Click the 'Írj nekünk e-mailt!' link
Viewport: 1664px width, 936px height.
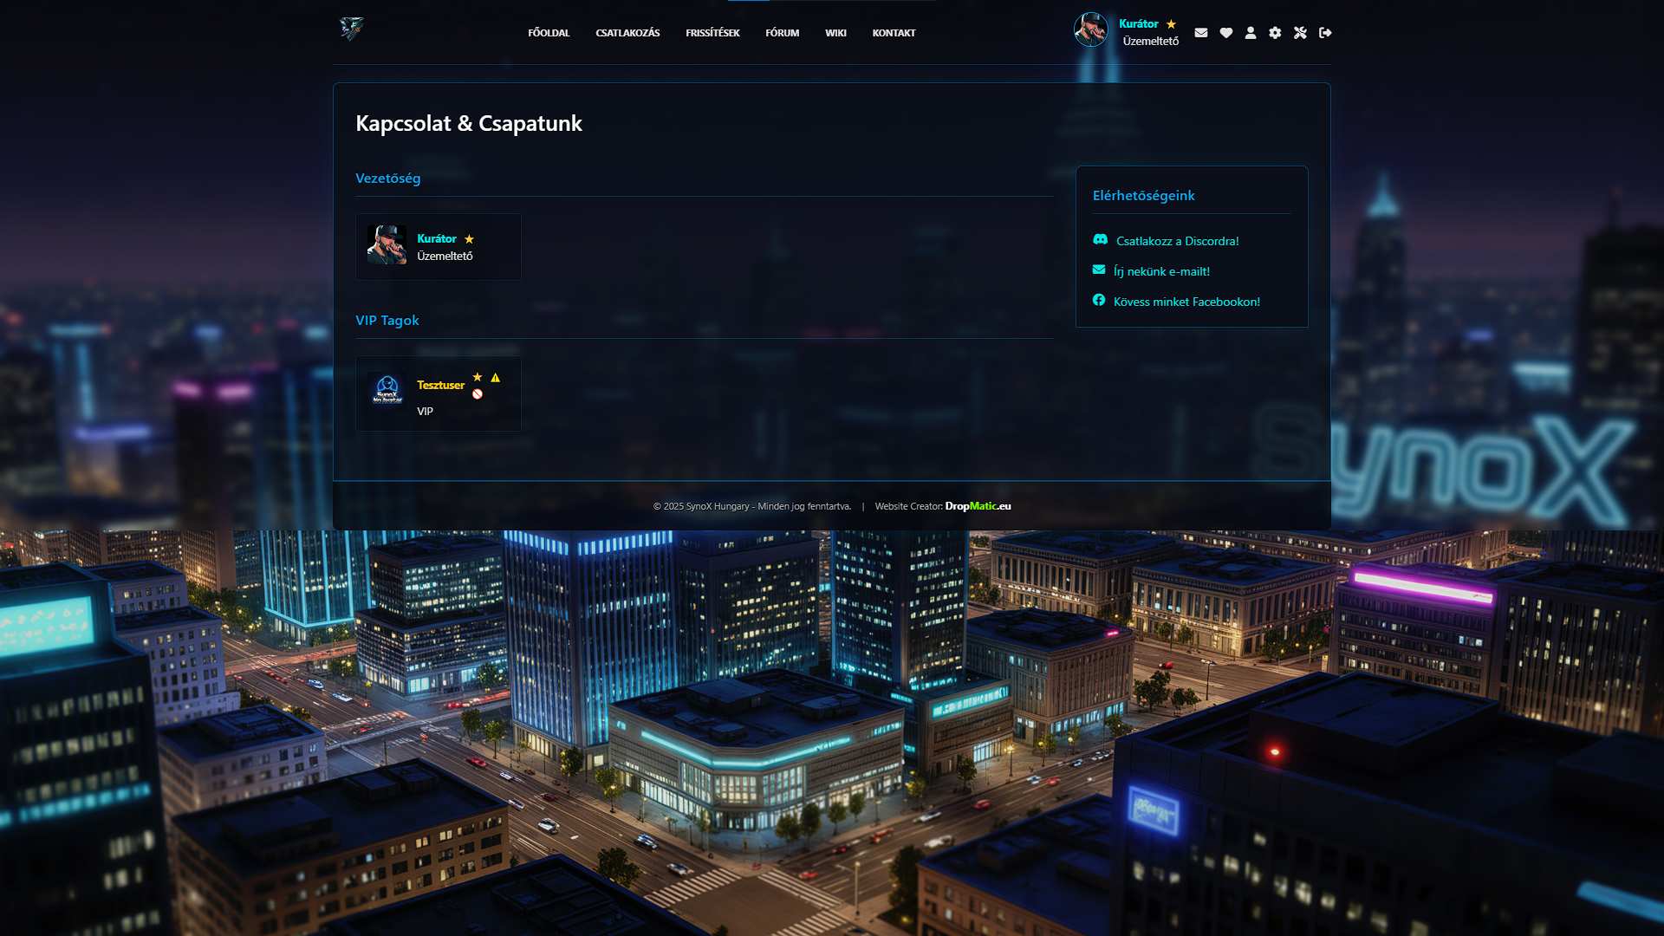pos(1161,271)
